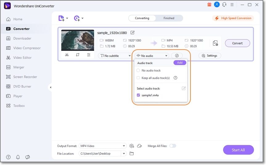266x165 pixels.
Task: Click the gift box icon
Action: click(x=209, y=5)
